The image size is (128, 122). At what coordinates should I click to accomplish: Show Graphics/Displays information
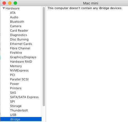click(x=23, y=57)
